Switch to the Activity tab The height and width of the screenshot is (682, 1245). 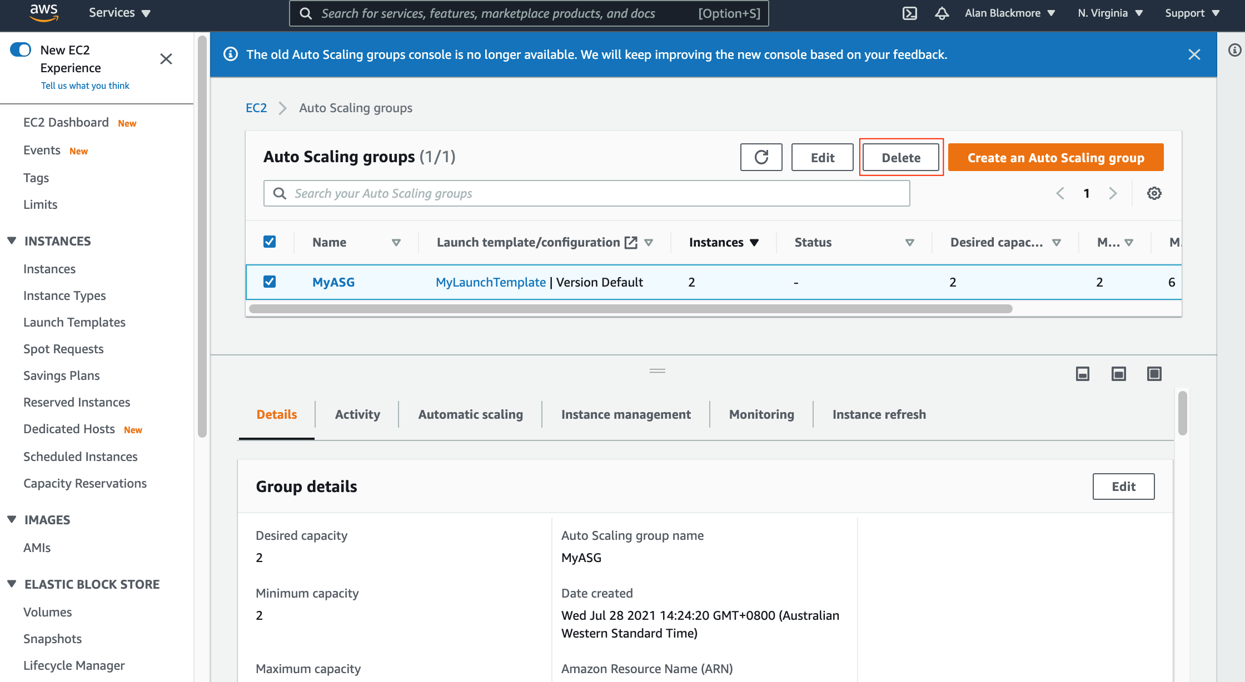(357, 414)
